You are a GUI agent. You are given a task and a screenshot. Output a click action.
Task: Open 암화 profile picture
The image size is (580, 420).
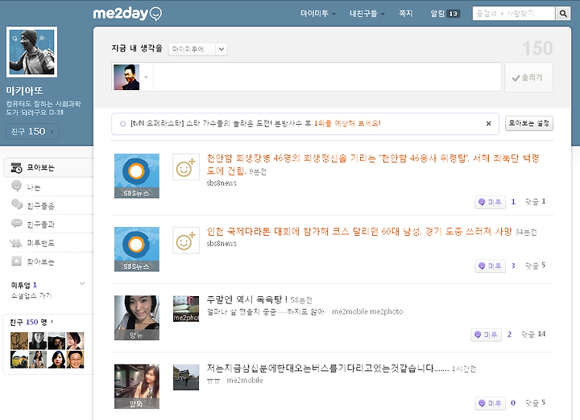point(137,386)
